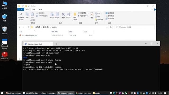Click 软件 (D:) in address breadcrumb

46,27
